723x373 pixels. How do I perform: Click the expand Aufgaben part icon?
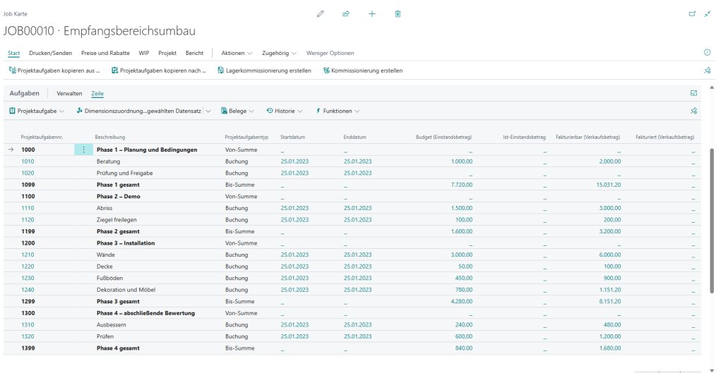point(693,93)
